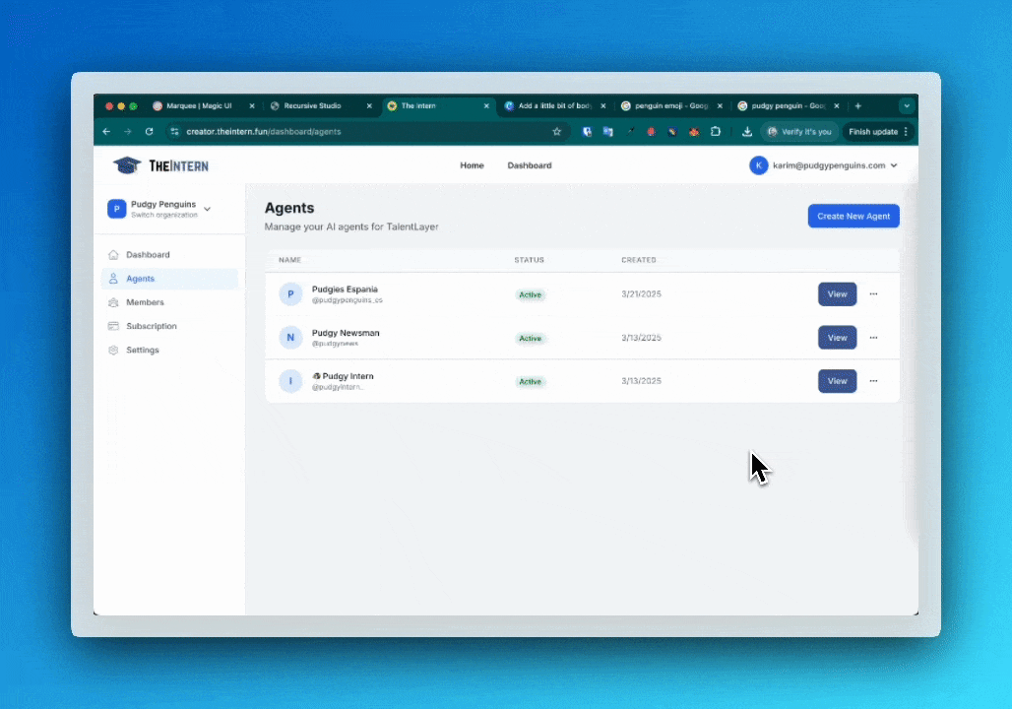Click the Settings gear icon in sidebar
The height and width of the screenshot is (709, 1012).
pos(113,350)
